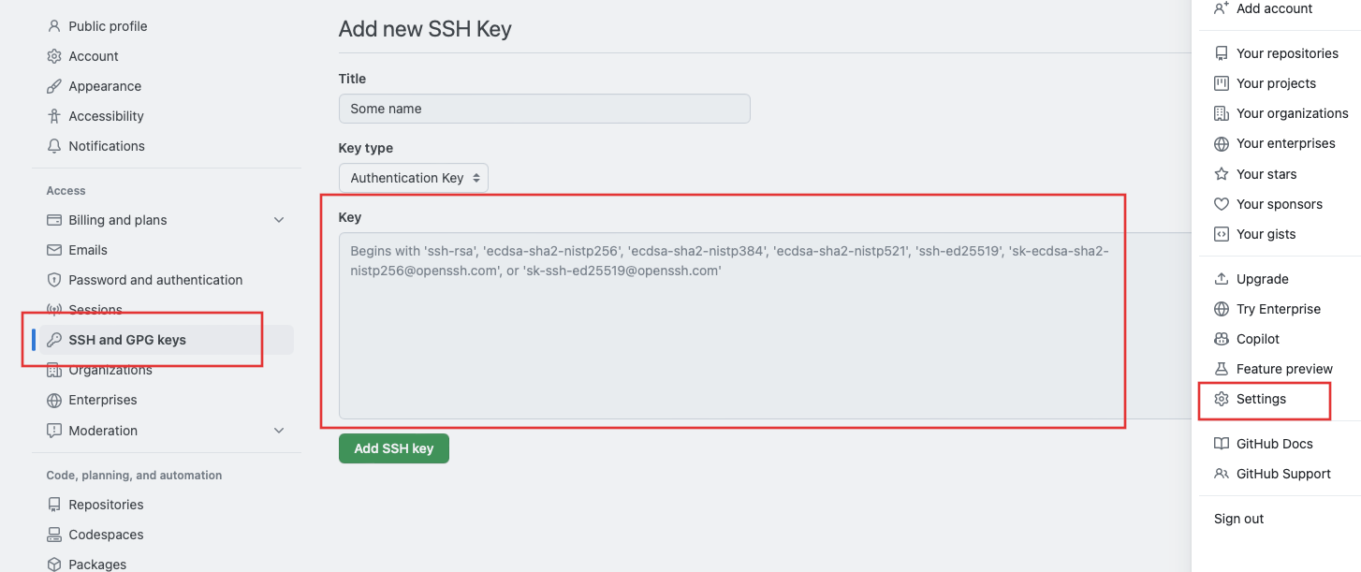The image size is (1361, 572).
Task: Expand the Moderation section chevron
Action: (x=279, y=431)
